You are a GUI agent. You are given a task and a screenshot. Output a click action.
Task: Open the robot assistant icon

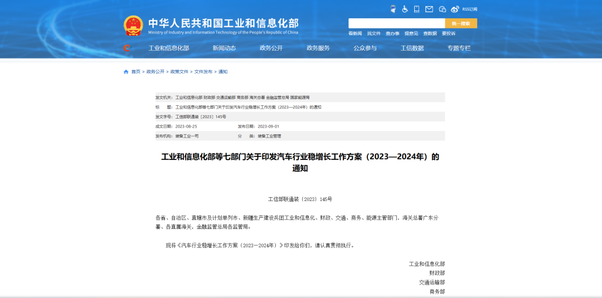click(393, 9)
